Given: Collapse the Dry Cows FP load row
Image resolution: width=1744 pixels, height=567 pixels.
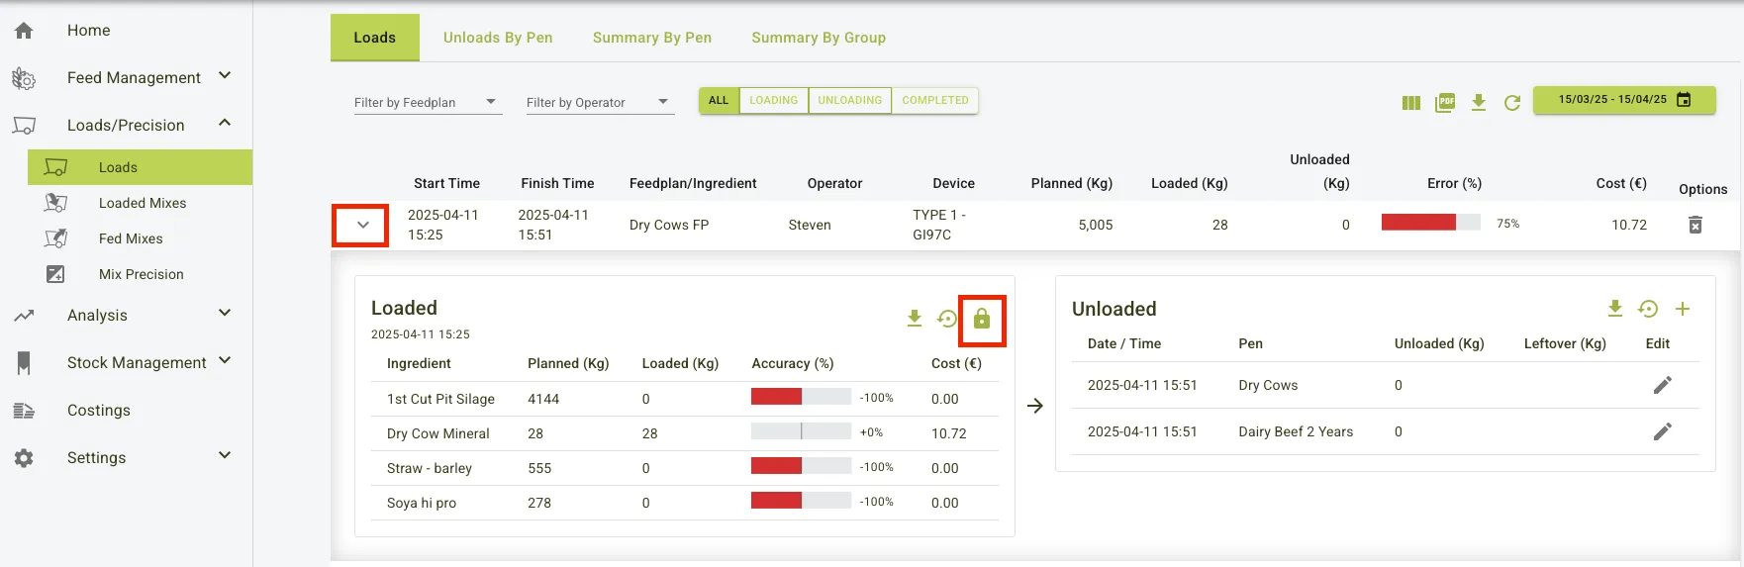Looking at the screenshot, I should pyautogui.click(x=361, y=225).
